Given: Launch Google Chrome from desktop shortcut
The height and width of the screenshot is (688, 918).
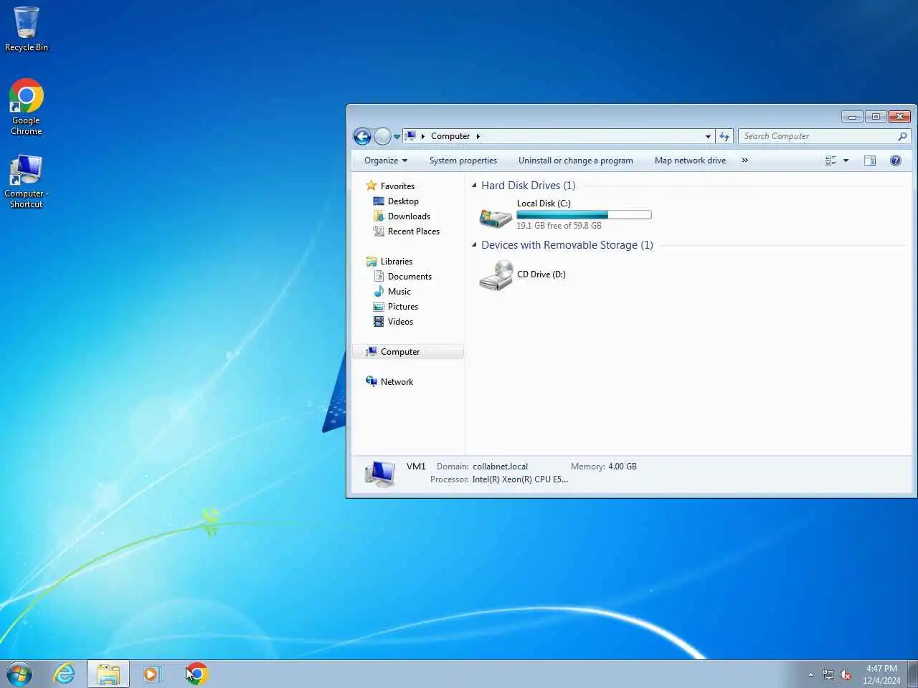Looking at the screenshot, I should click(27, 107).
